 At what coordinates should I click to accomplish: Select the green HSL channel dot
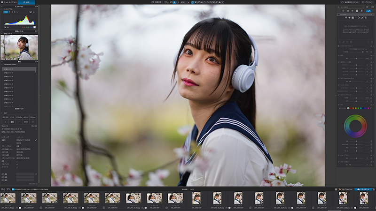coord(358,108)
